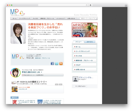The width and height of the screenshot is (133, 112).
Task: Click the browser download indicator icon
Action: [90, 5]
